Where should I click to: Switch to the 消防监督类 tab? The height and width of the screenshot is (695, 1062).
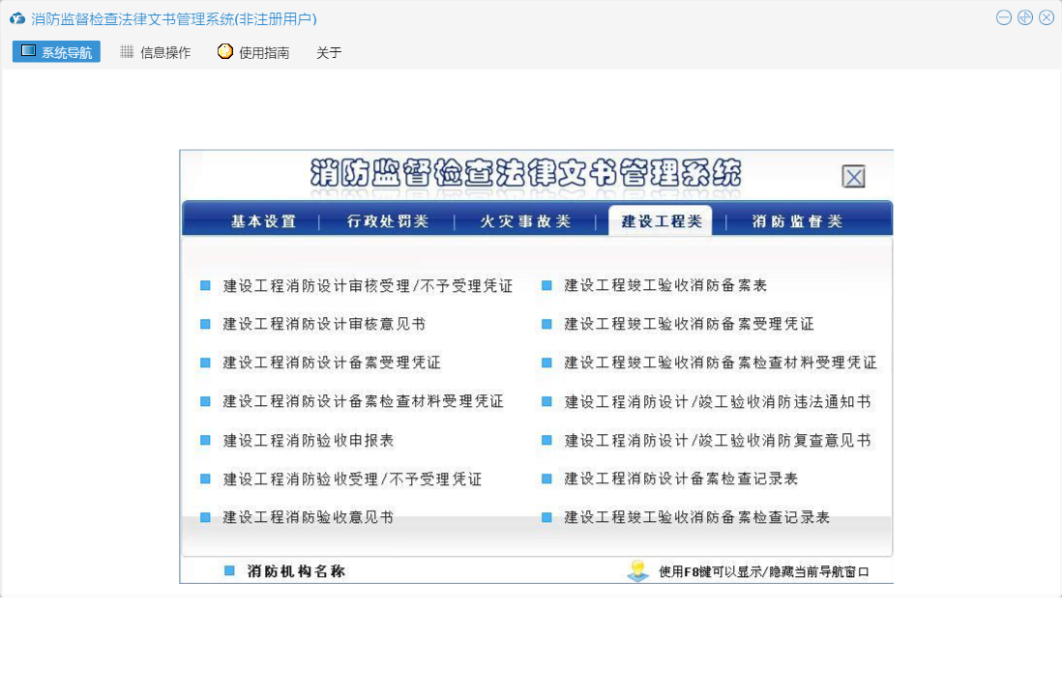pyautogui.click(x=797, y=221)
